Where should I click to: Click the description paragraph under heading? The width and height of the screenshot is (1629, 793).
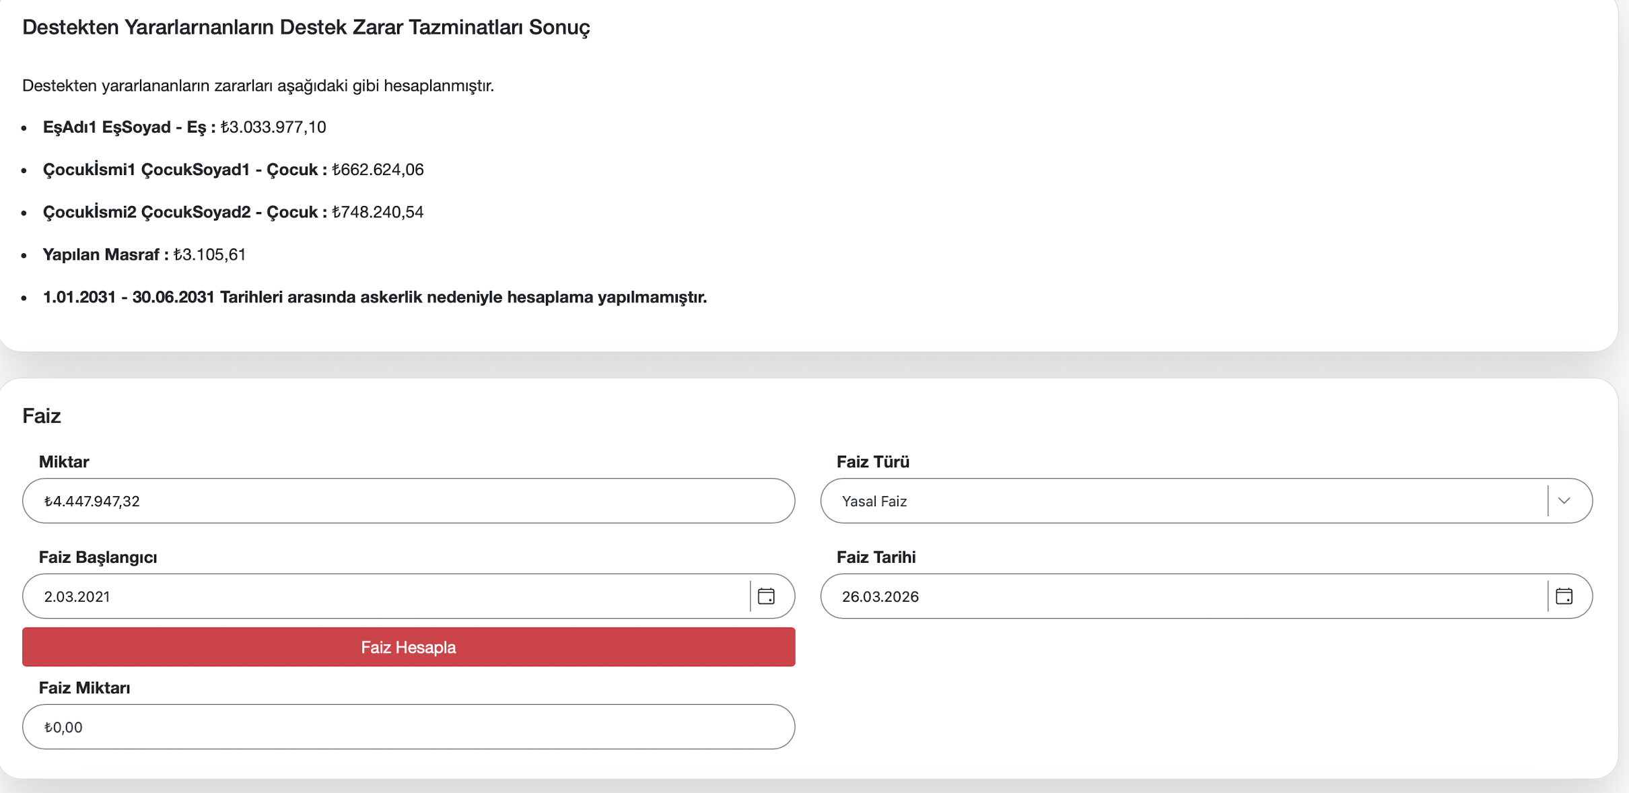click(258, 85)
